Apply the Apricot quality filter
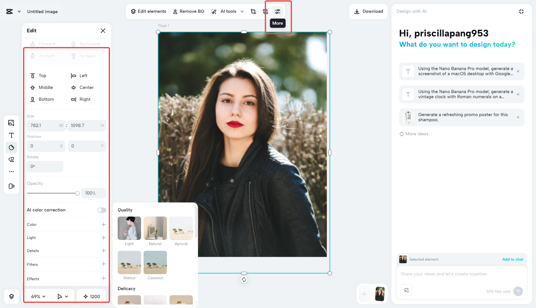The image size is (536, 308). click(x=181, y=228)
